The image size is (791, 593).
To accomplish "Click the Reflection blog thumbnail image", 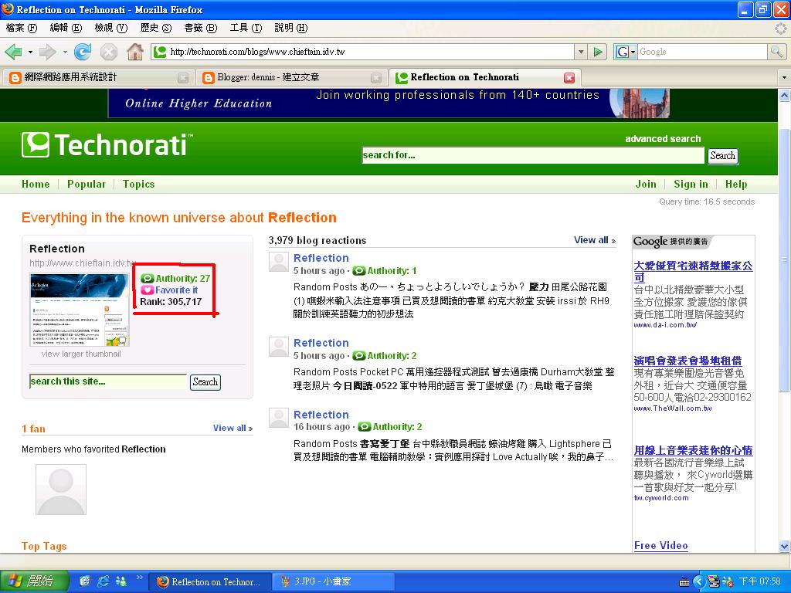I will tap(80, 310).
